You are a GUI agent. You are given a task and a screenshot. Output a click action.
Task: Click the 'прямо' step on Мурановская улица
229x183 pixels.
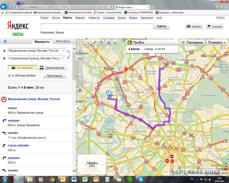(x=36, y=110)
